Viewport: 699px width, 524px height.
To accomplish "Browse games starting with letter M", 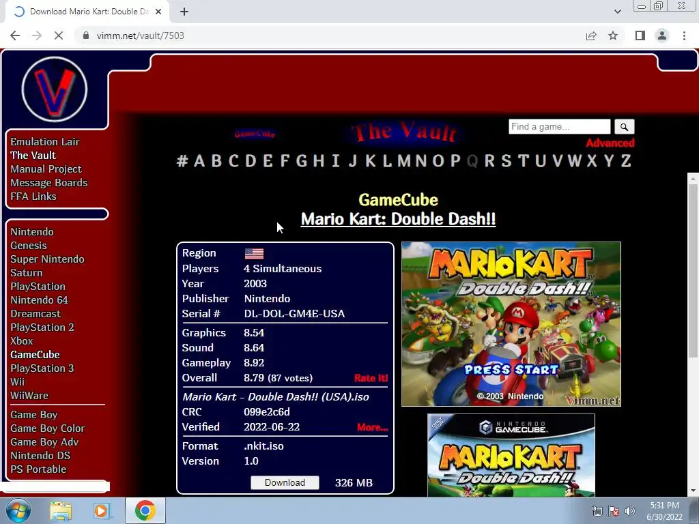I will [403, 161].
